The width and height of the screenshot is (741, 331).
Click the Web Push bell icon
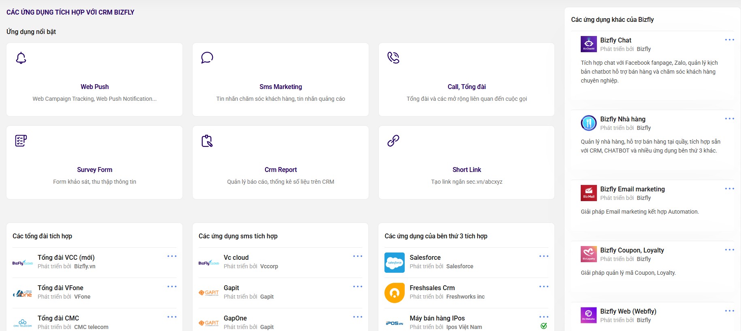[x=21, y=58]
